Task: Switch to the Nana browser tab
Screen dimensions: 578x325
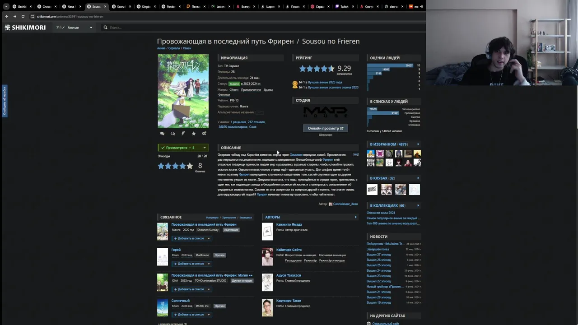Action: [71, 7]
